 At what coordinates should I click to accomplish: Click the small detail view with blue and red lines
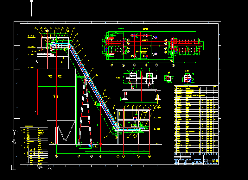click(x=188, y=78)
